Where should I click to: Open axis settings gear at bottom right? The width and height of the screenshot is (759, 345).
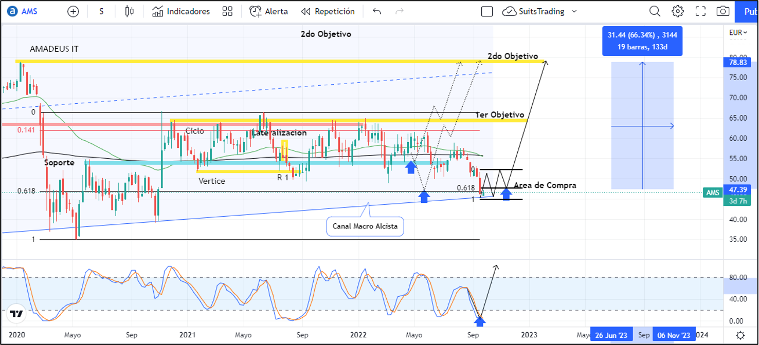click(740, 335)
